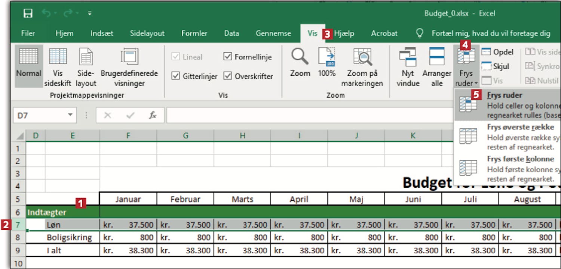The width and height of the screenshot is (561, 269).
Task: Disable the Overskrifter checkbox
Action: click(227, 76)
